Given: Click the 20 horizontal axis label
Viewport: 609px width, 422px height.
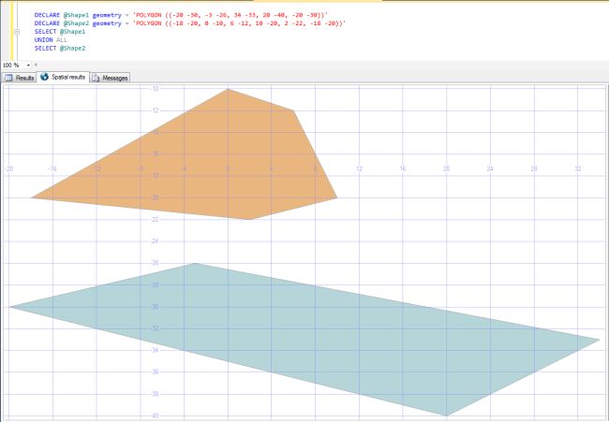Looking at the screenshot, I should pyautogui.click(x=447, y=168).
